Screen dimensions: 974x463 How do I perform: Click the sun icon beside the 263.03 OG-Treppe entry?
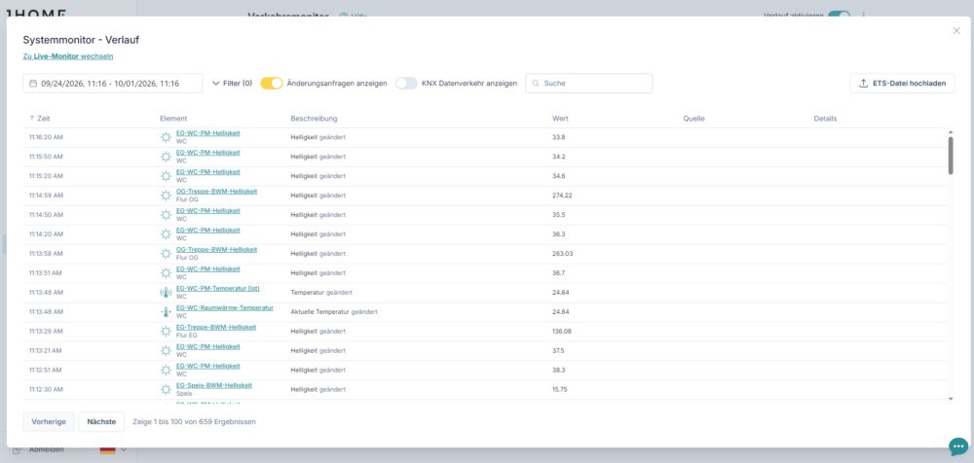[166, 253]
